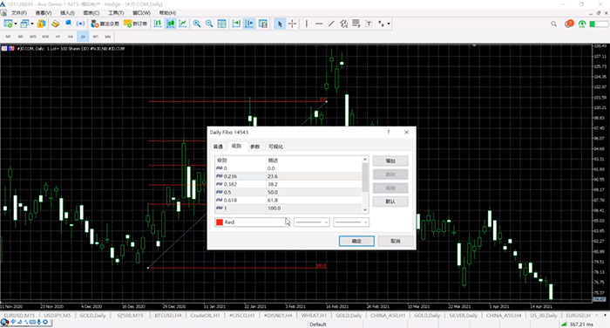Open the signals (•) toolbar icon
Viewport: 610px width, 328px height.
click(80, 24)
